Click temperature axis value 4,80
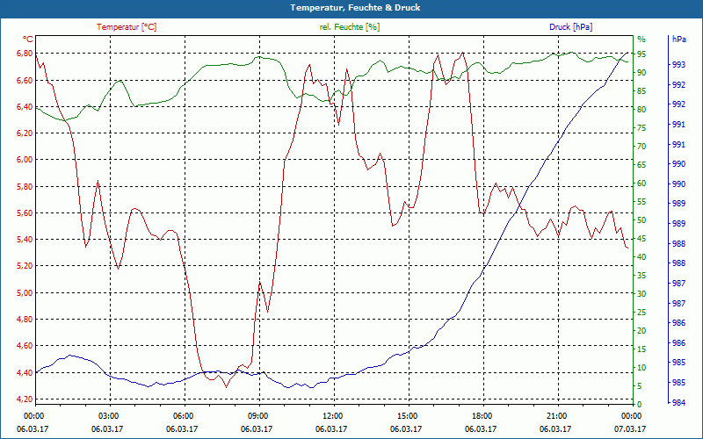This screenshot has height=439, width=703. pos(25,320)
